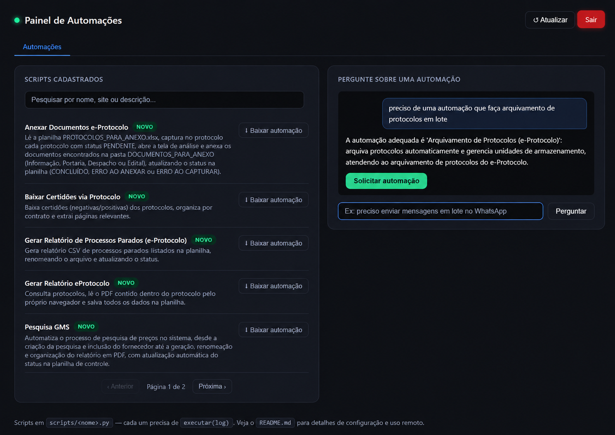Click the SCRIPTS CADASTRADOS heading
The width and height of the screenshot is (615, 435).
click(x=64, y=79)
